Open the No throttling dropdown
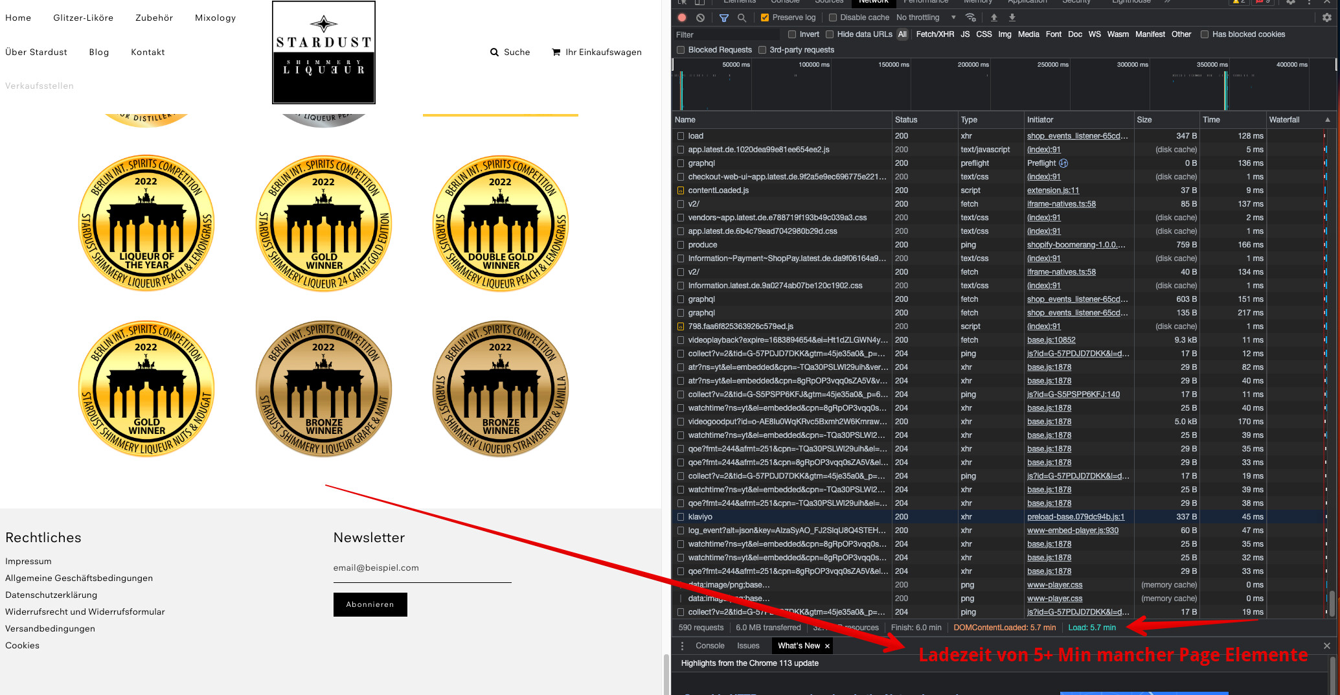Screen dimensions: 1340x695 926,17
